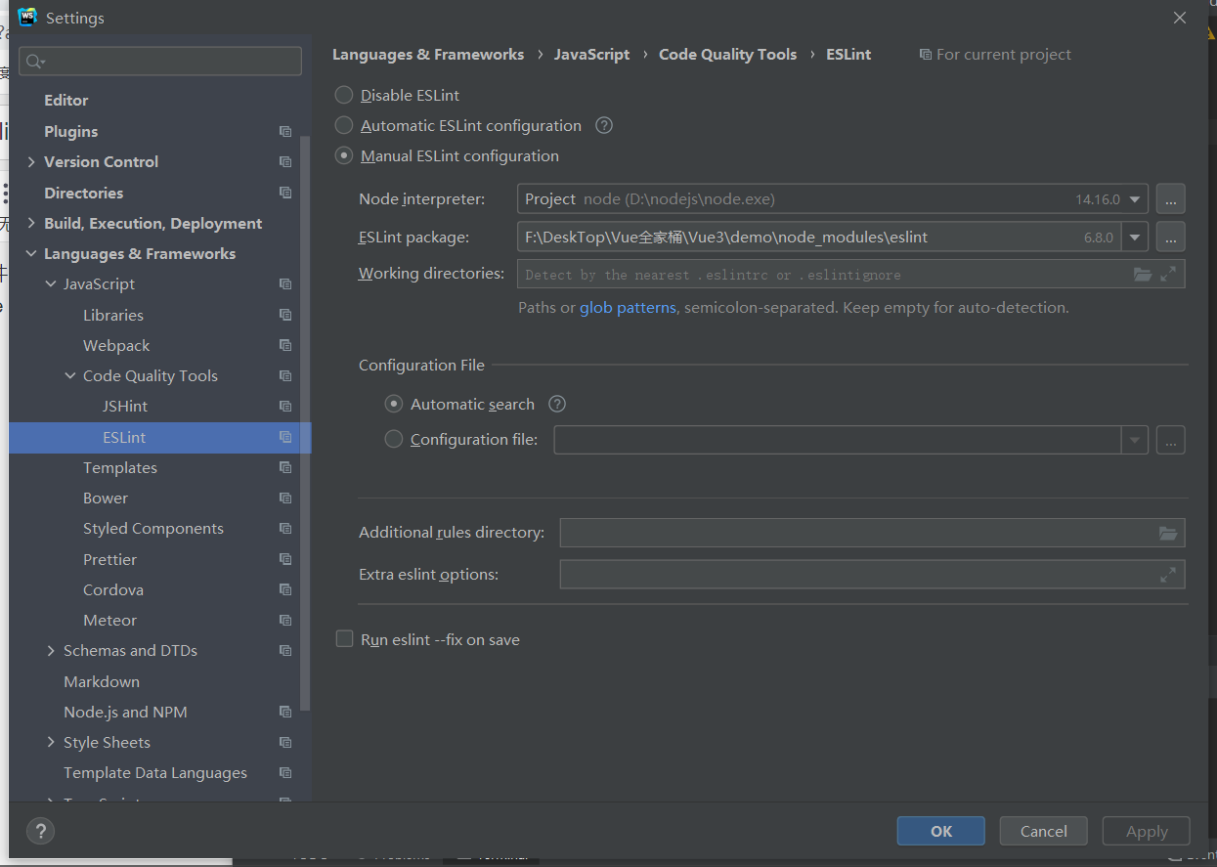Viewport: 1217px width, 867px height.
Task: Focus the settings search field
Action: [x=161, y=61]
